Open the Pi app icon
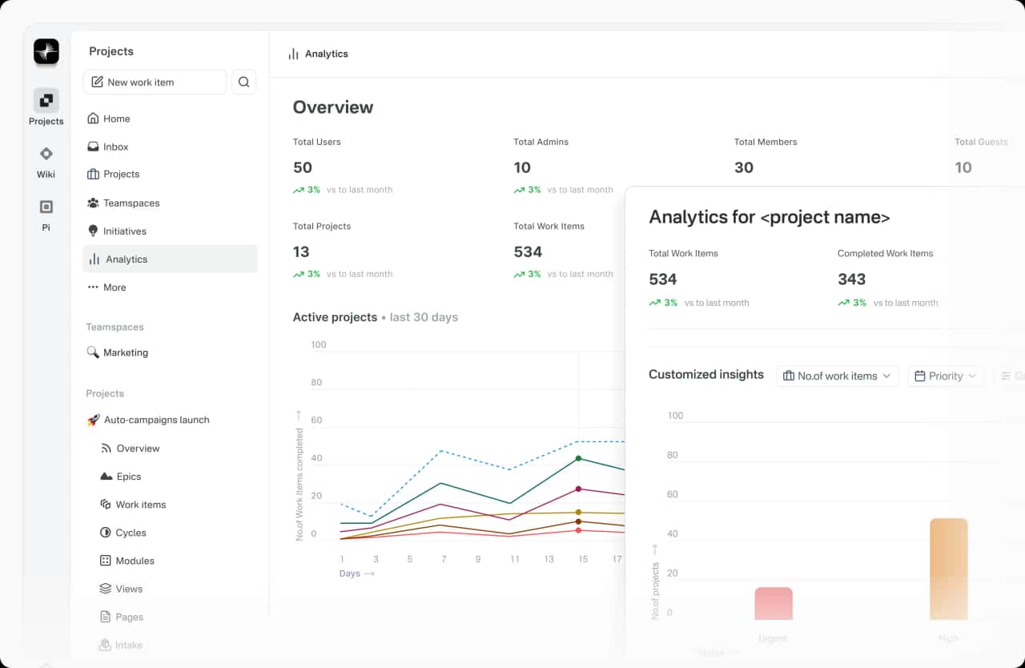Screen dimensions: 1025x668 click(x=46, y=207)
